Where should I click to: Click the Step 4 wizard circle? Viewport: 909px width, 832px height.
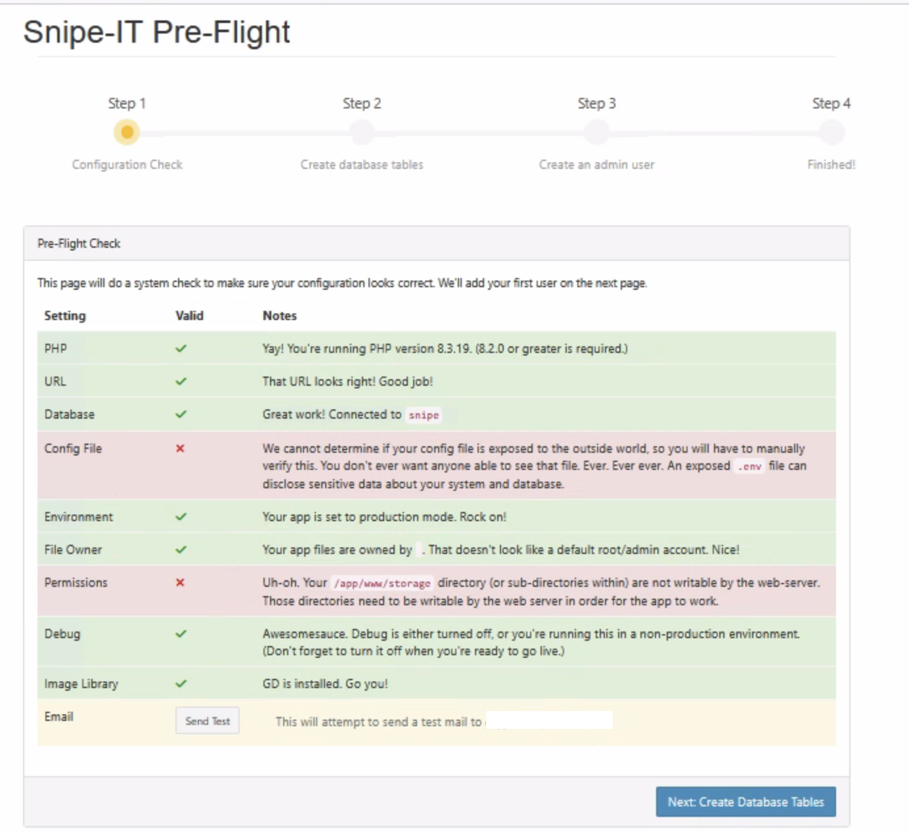click(x=831, y=133)
